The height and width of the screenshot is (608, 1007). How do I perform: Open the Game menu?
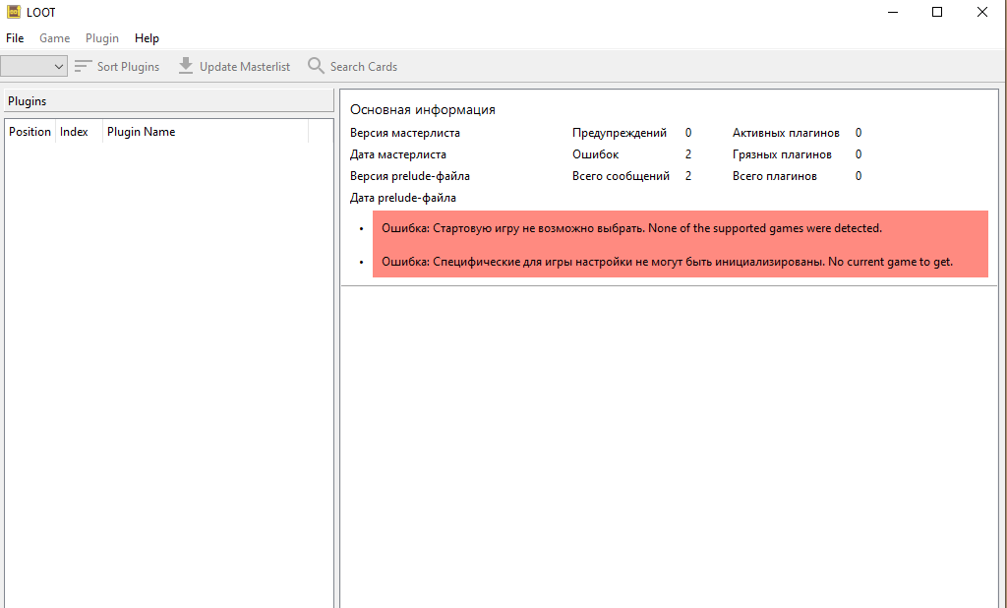pyautogui.click(x=55, y=38)
